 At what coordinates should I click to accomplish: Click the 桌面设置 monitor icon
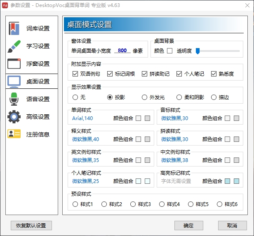click(x=14, y=81)
